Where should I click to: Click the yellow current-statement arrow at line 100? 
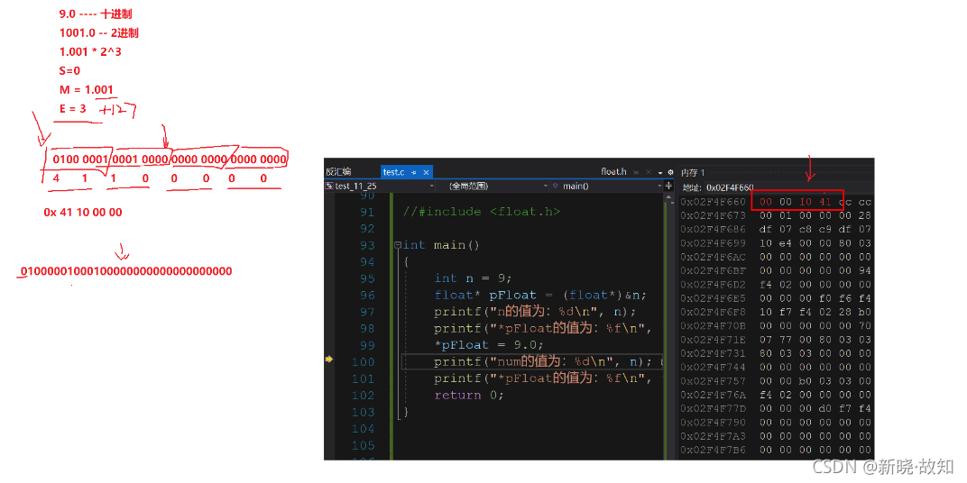(x=329, y=360)
